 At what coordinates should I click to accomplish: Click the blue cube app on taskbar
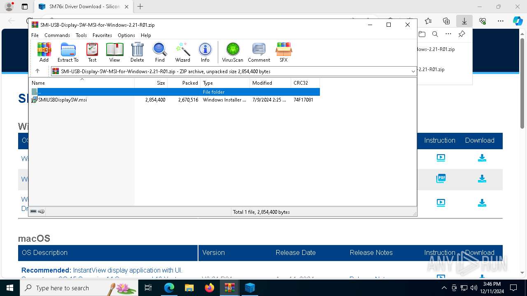pyautogui.click(x=250, y=288)
